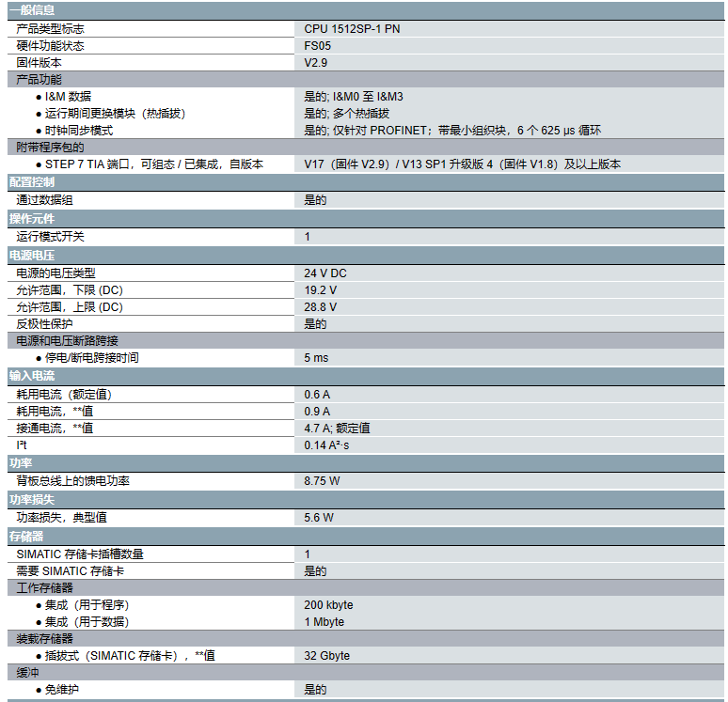728x702 pixels.
Task: Click the '接通电流，**值' row label
Action: [x=55, y=429]
